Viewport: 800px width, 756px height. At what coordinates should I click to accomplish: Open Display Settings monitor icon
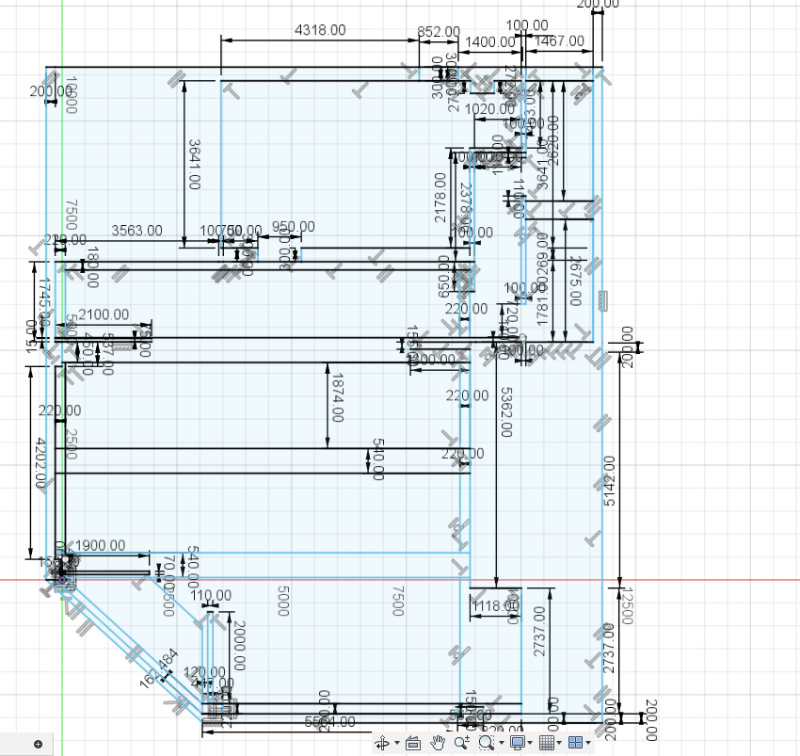pos(518,742)
